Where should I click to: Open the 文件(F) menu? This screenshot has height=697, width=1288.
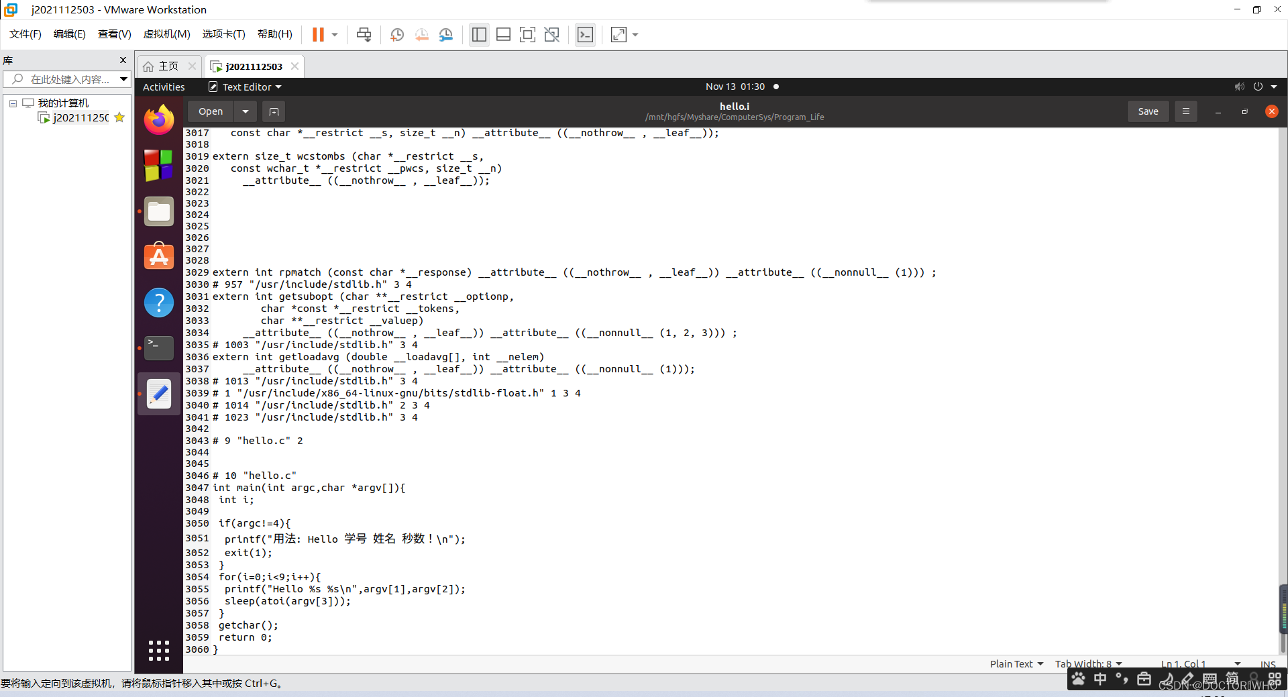click(x=25, y=34)
